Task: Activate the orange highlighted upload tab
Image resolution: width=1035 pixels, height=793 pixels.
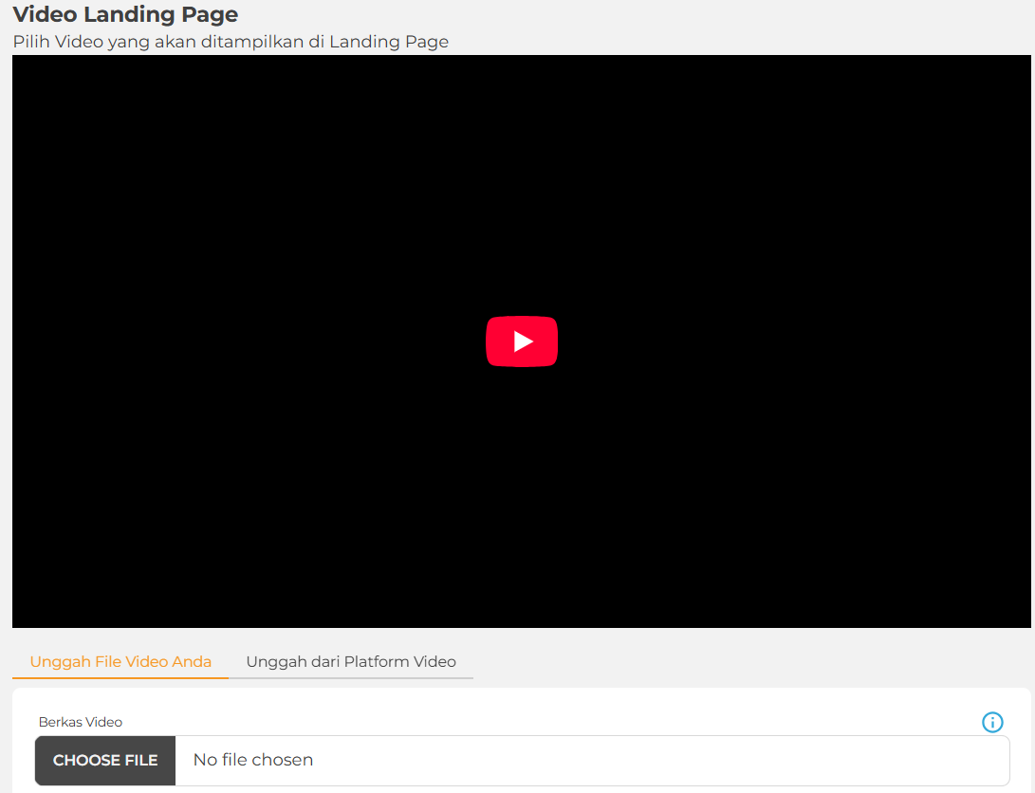Action: pos(120,662)
